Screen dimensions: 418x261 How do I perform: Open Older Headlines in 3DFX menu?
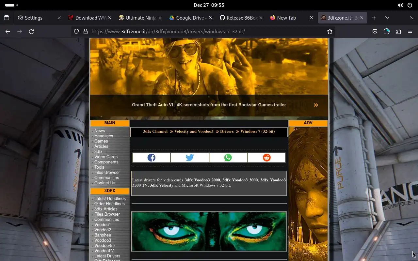click(109, 204)
